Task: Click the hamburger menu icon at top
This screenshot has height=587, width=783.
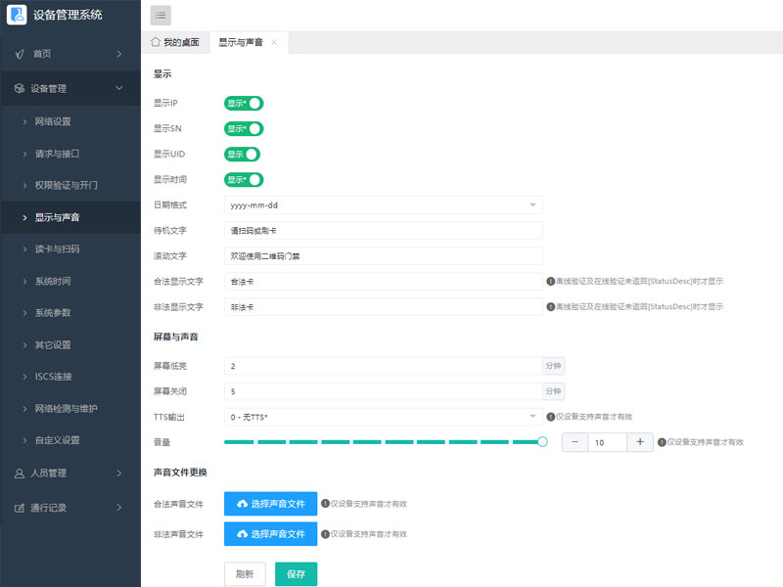Action: [x=160, y=16]
